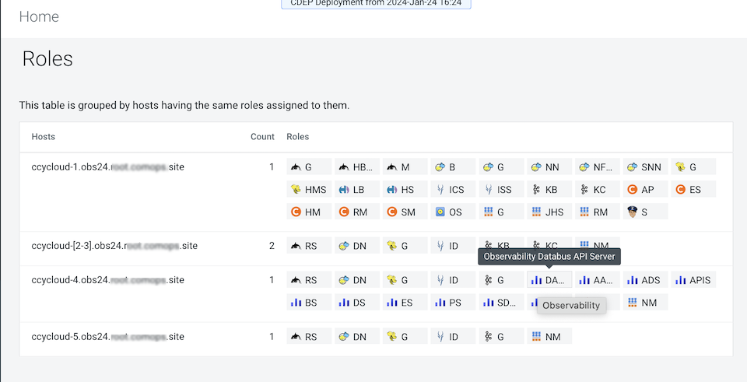Image resolution: width=747 pixels, height=382 pixels.
Task: Select the LB role badge
Action: 356,189
